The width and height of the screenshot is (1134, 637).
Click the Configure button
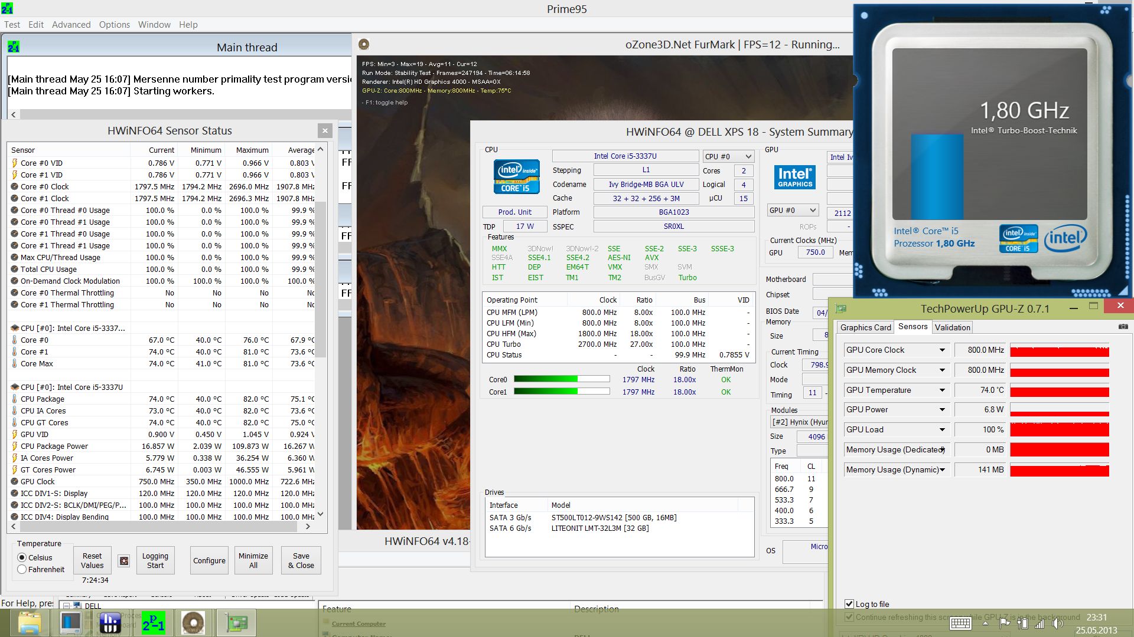pos(209,560)
